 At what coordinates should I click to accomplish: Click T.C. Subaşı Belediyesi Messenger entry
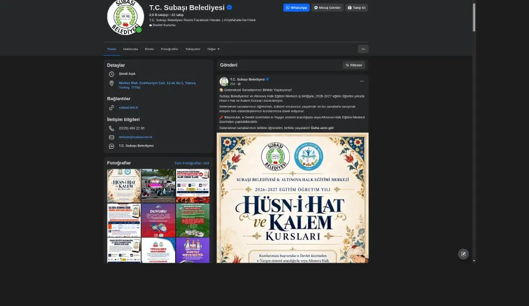click(136, 146)
